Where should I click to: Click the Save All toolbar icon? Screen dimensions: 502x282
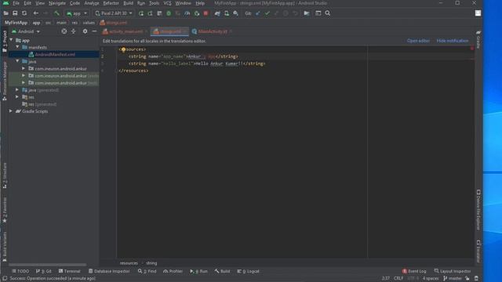pos(15,13)
